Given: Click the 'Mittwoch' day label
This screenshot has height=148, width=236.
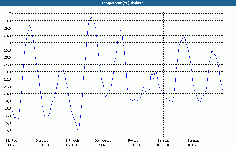Looking at the screenshot, I should pyautogui.click(x=72, y=141).
